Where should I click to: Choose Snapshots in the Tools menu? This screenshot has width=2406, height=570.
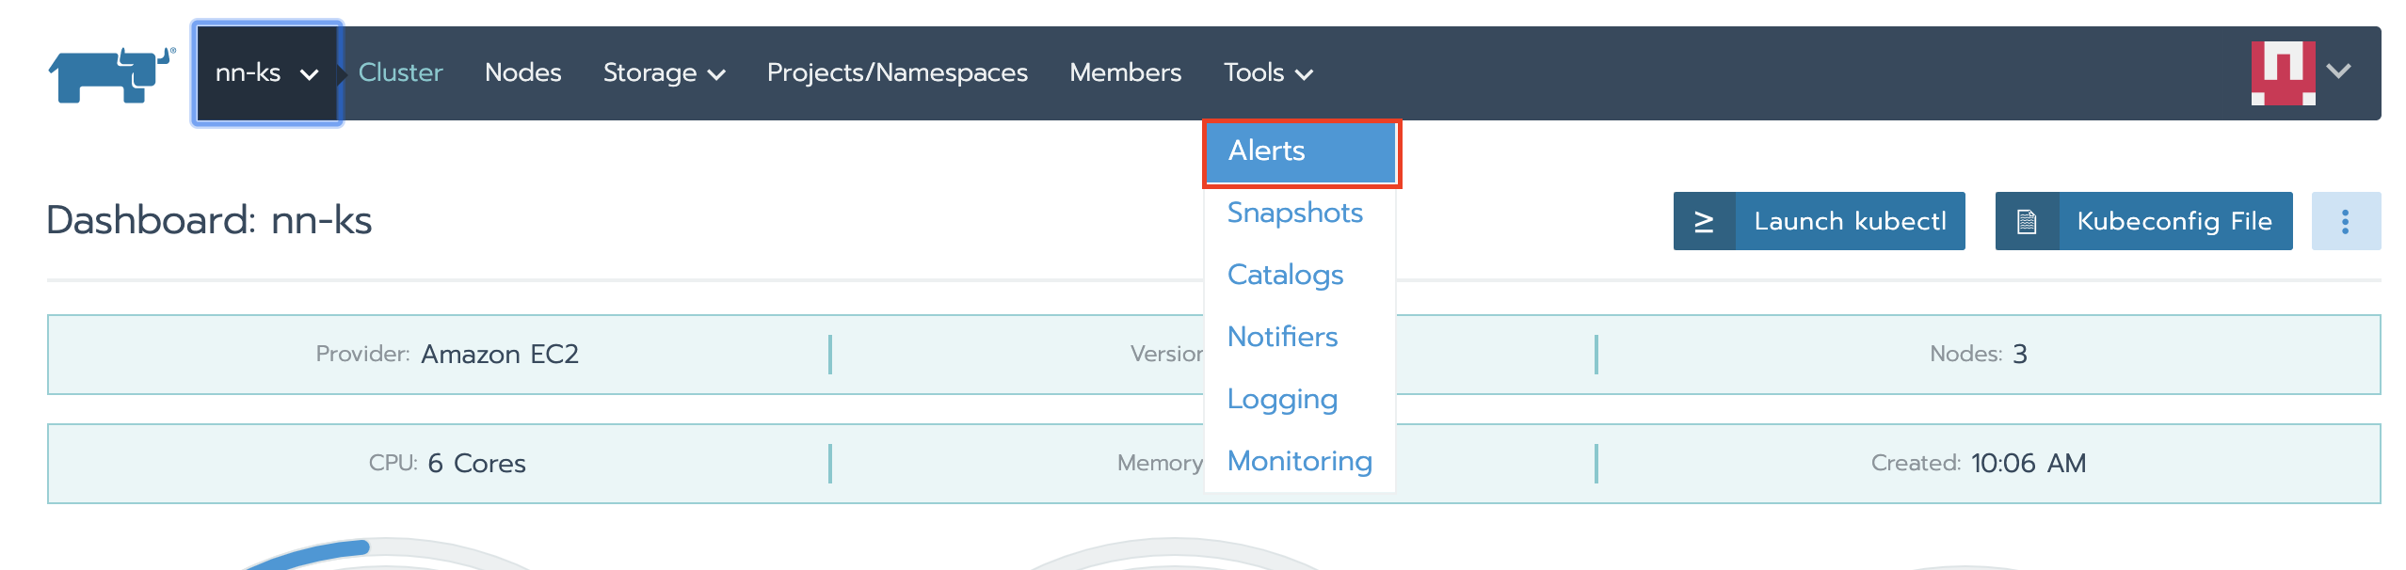[1294, 214]
